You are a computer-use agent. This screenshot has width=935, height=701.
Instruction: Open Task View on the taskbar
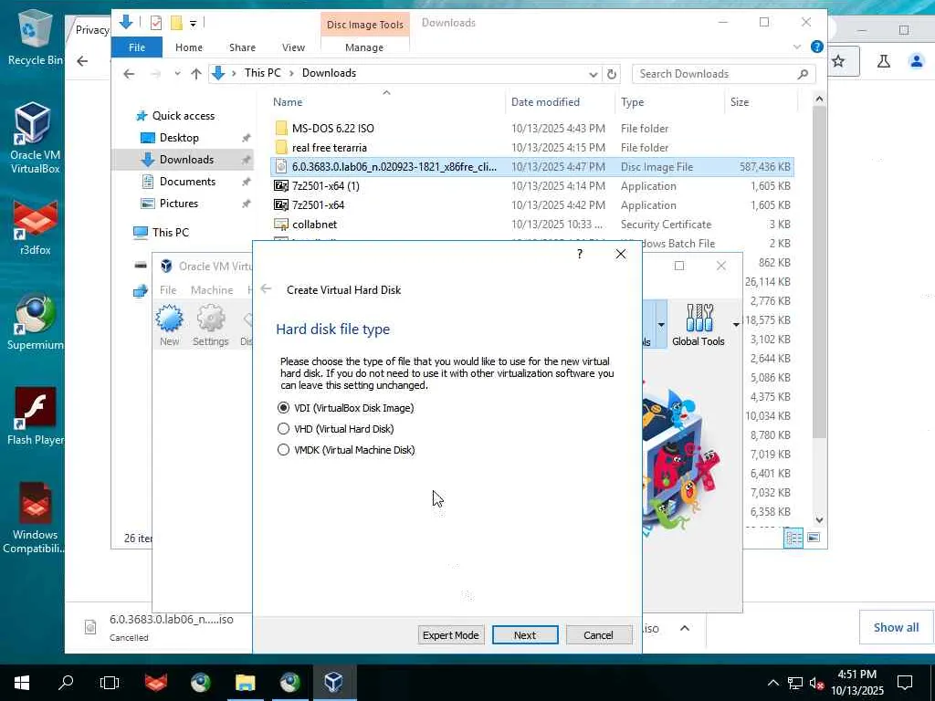(x=110, y=683)
